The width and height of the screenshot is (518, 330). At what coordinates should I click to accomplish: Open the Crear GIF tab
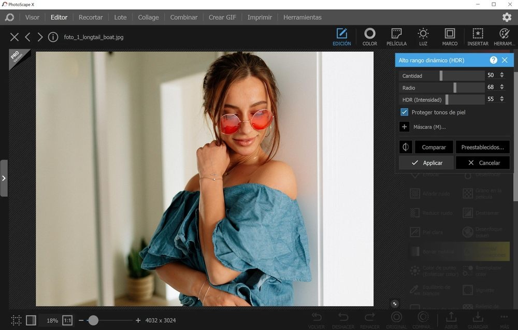(x=222, y=17)
